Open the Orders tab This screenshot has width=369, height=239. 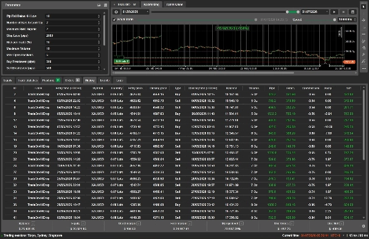click(x=72, y=80)
